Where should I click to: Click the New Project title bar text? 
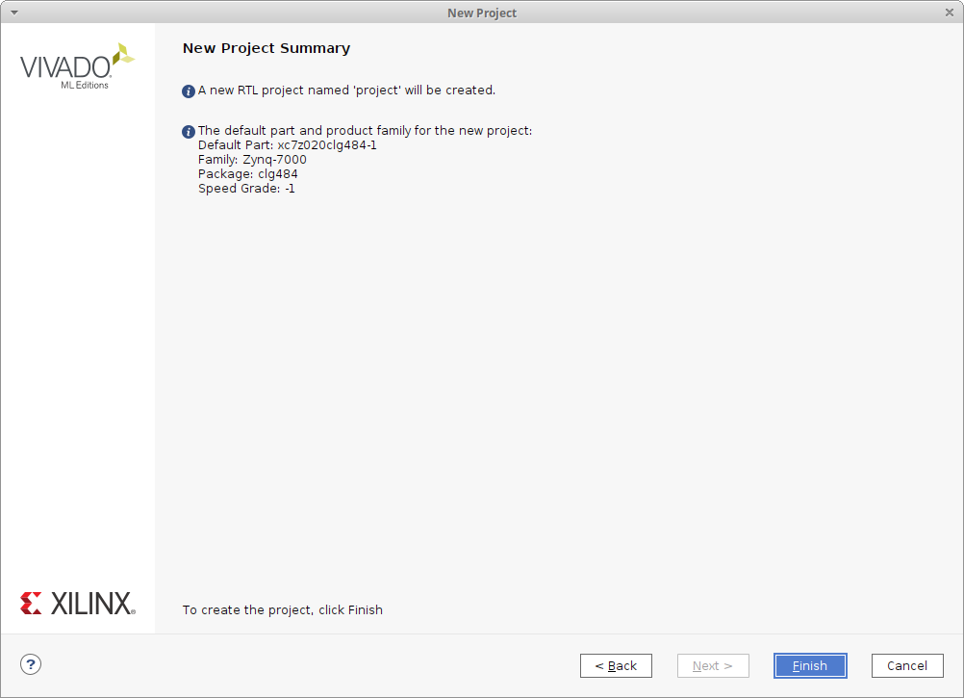482,13
